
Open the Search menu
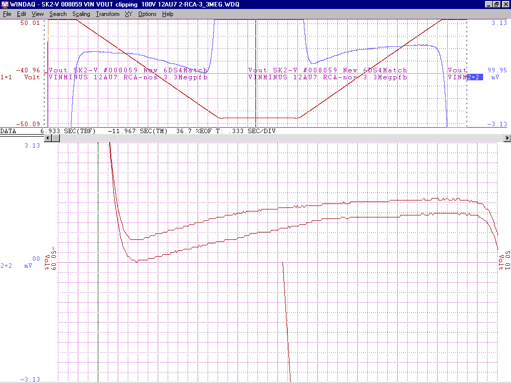point(58,14)
